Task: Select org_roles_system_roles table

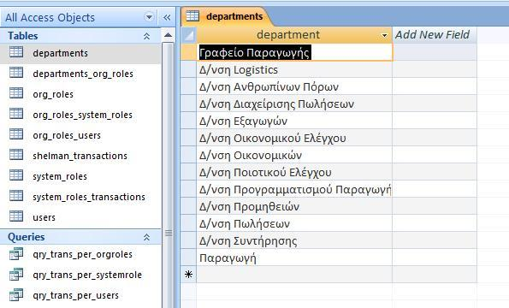Action: pyautogui.click(x=80, y=115)
